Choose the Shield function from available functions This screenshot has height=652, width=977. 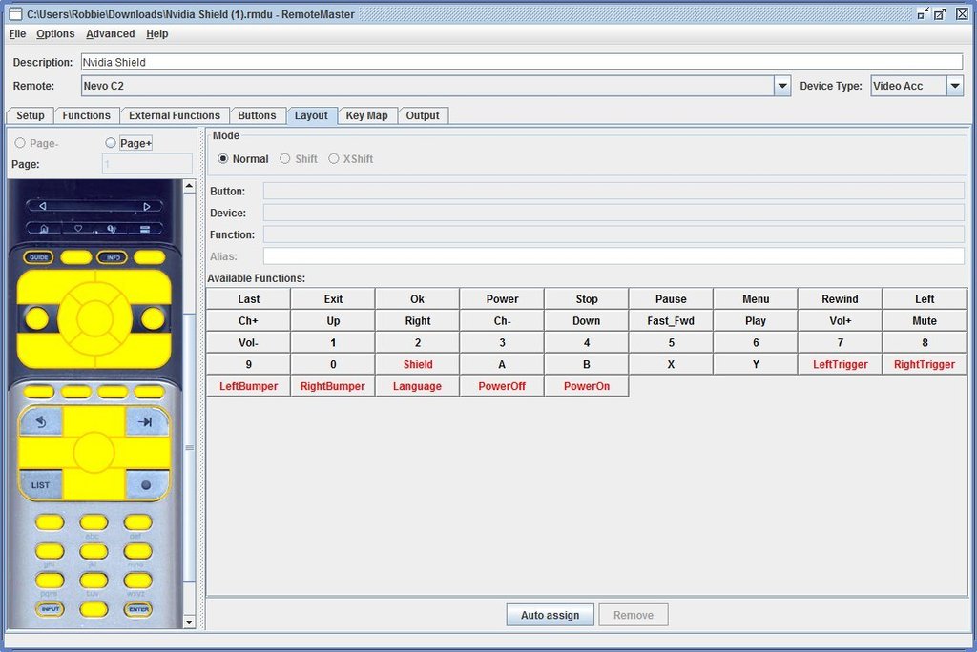pyautogui.click(x=417, y=364)
